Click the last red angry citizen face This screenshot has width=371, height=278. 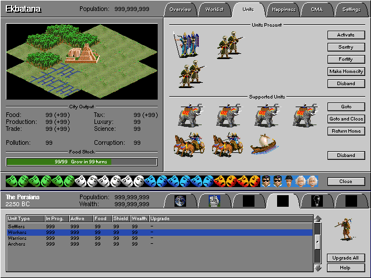(254, 181)
